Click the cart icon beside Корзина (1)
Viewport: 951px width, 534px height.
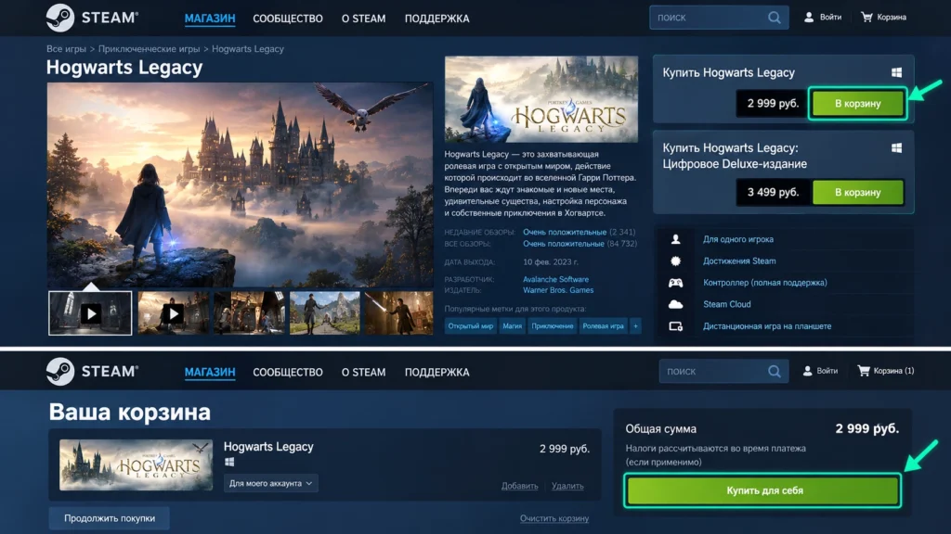pyautogui.click(x=863, y=371)
